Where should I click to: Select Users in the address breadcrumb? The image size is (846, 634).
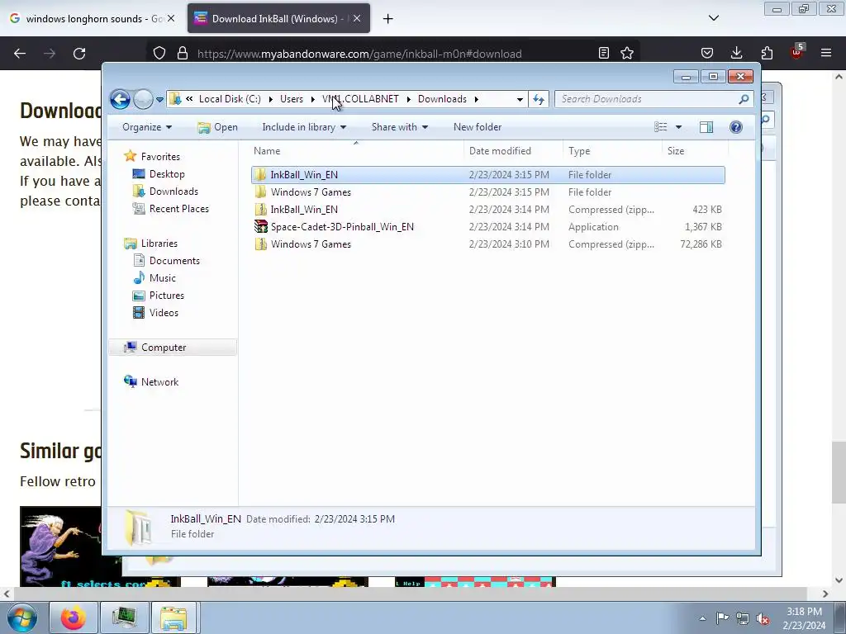(292, 99)
